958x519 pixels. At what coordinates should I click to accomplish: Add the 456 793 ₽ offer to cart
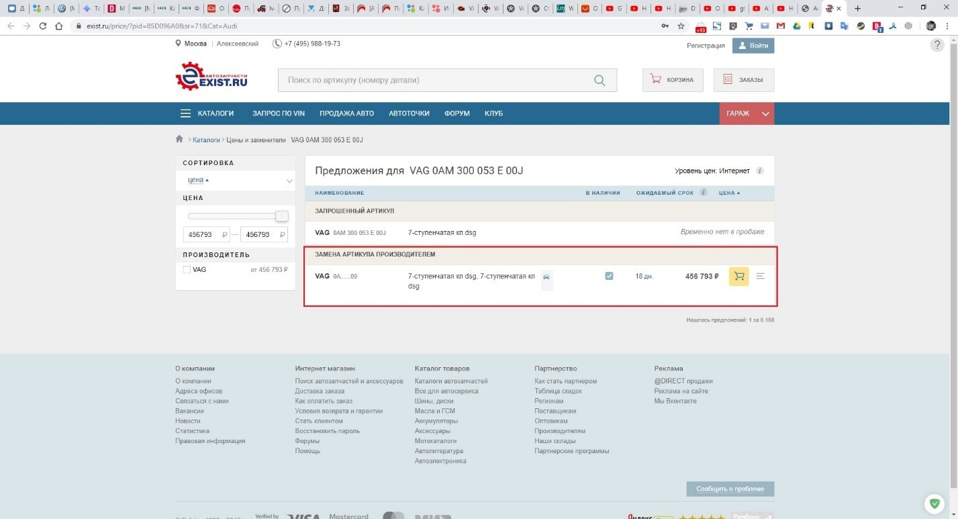pyautogui.click(x=739, y=276)
